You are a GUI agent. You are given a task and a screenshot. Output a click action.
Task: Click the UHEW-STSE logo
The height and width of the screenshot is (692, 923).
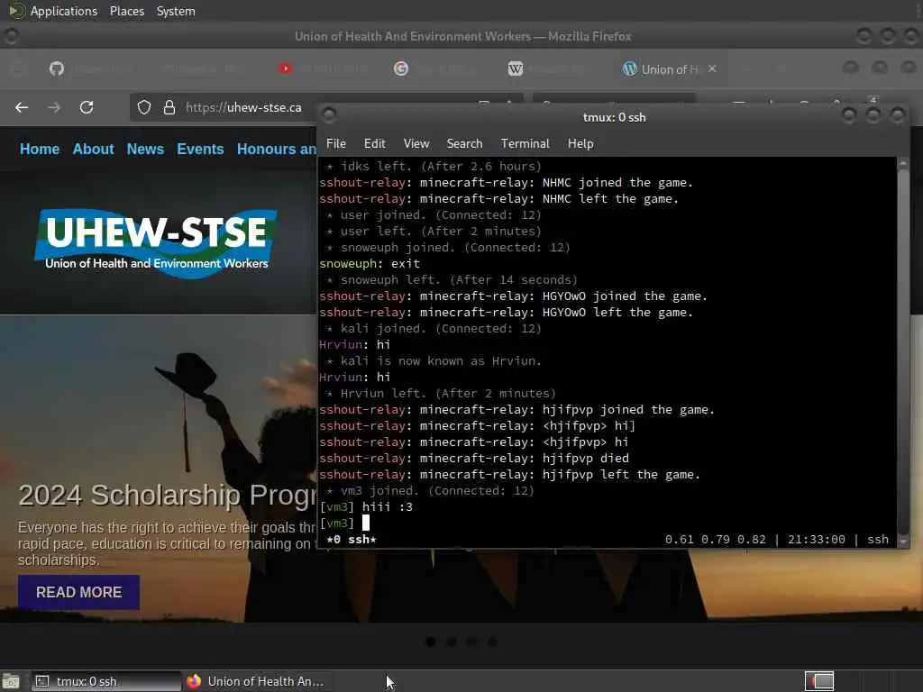[156, 243]
